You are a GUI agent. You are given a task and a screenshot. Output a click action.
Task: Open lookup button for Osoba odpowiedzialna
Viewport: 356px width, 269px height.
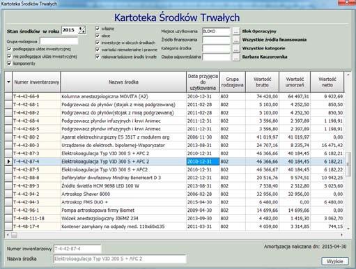pyautogui.click(x=236, y=57)
